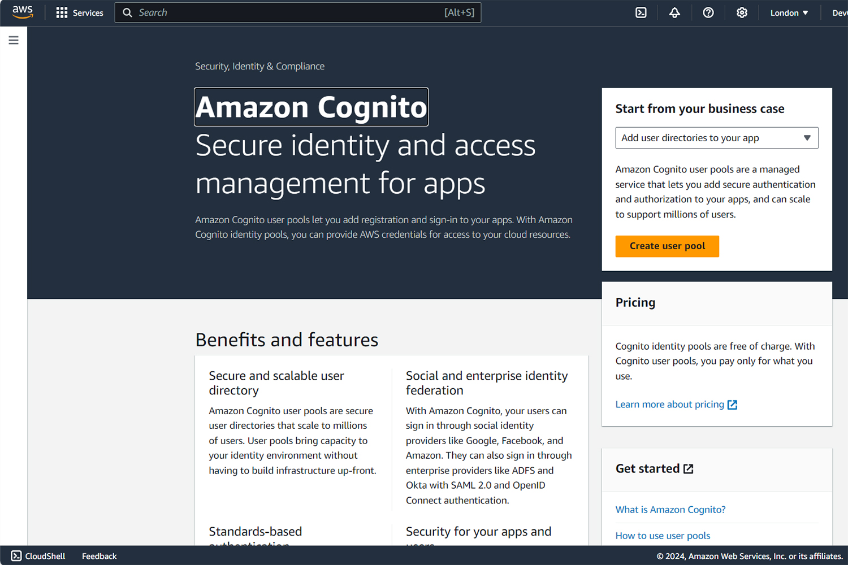The width and height of the screenshot is (848, 565).
Task: Open the settings gear in the top bar
Action: (x=742, y=12)
